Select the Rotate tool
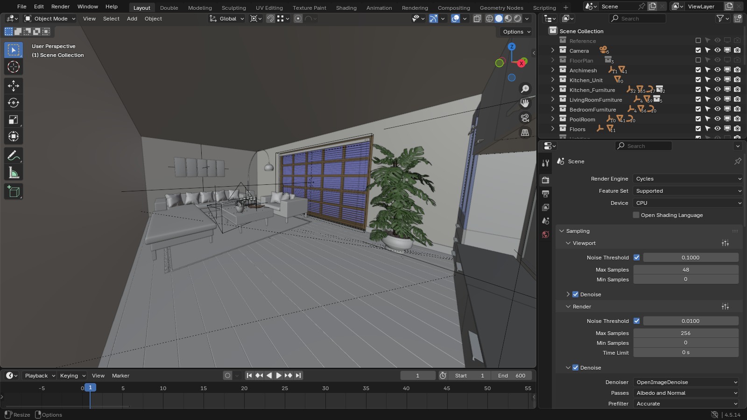747x420 pixels. click(14, 103)
